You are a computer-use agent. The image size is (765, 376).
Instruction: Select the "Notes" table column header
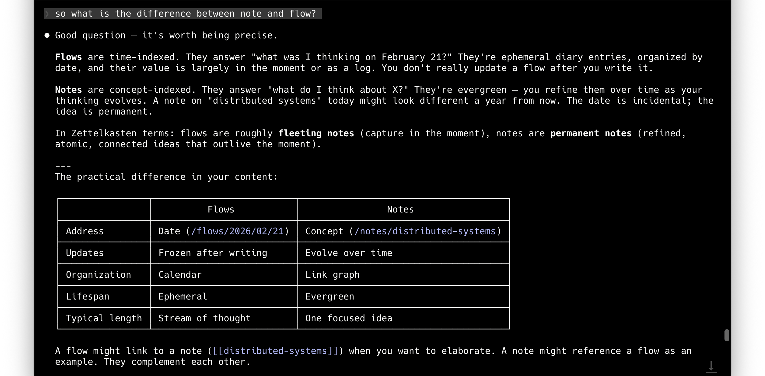click(400, 209)
